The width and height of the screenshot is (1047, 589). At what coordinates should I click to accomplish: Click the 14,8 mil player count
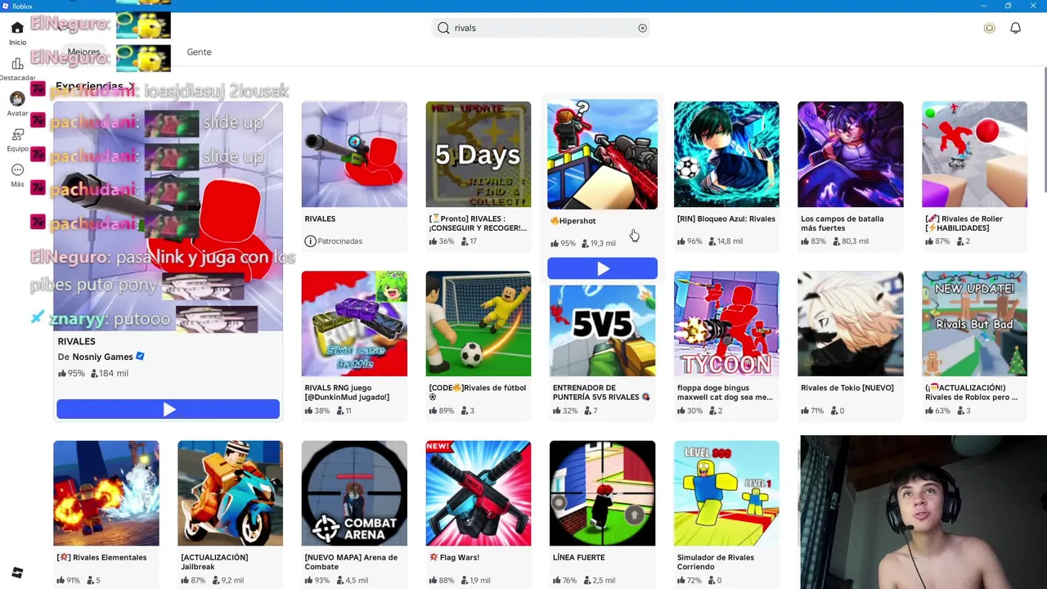coord(726,241)
